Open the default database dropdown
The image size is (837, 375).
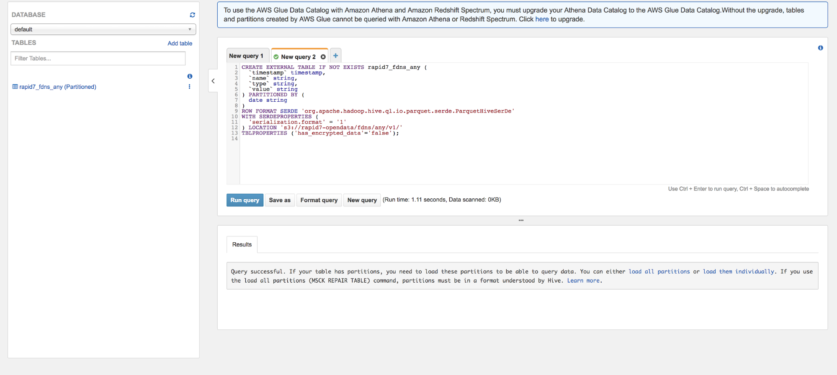pos(103,29)
